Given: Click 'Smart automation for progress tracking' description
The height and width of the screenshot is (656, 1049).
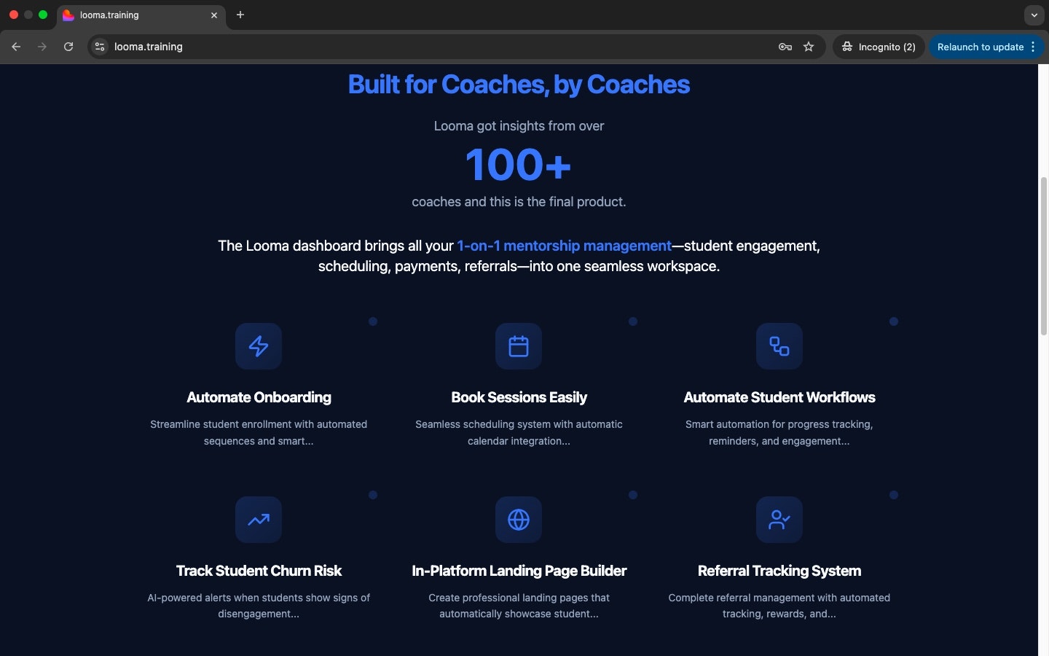Looking at the screenshot, I should (x=779, y=432).
